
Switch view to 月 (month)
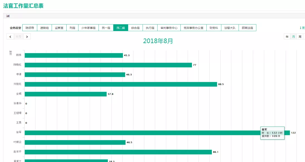coord(293,37)
